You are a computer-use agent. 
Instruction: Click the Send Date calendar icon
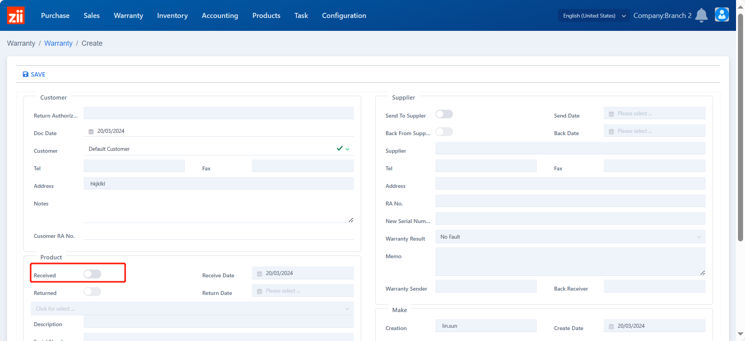coord(611,114)
